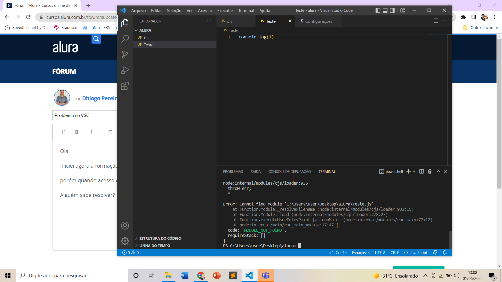Open the Accounts menu icon

(125, 226)
